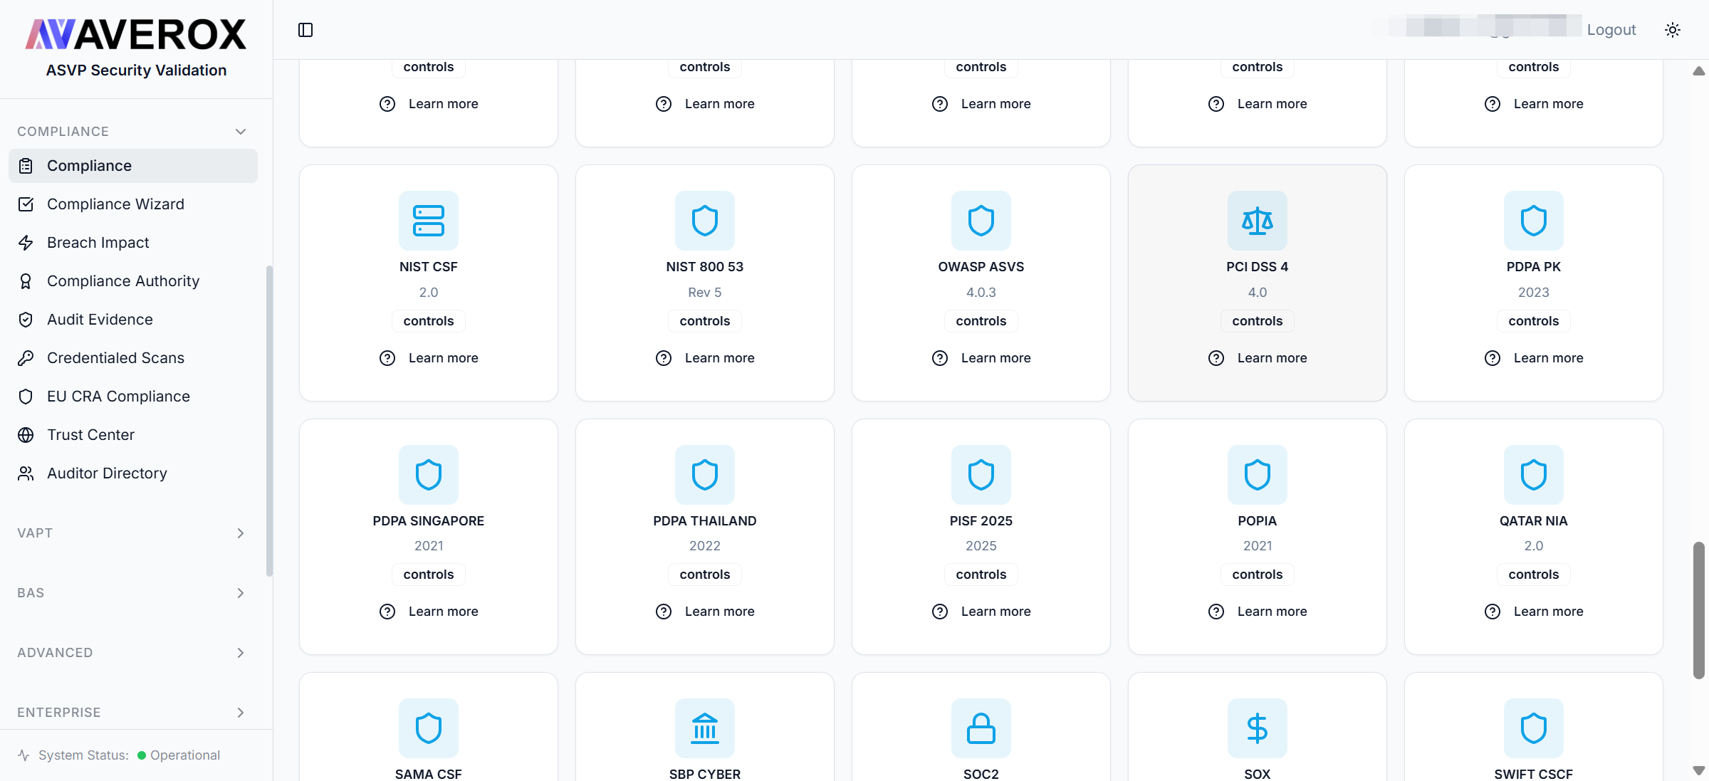Select Compliance Authority in sidebar
Image resolution: width=1709 pixels, height=781 pixels.
coord(133,281)
